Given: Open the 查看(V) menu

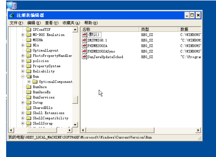Looking at the screenshot, I should tap(52, 23).
